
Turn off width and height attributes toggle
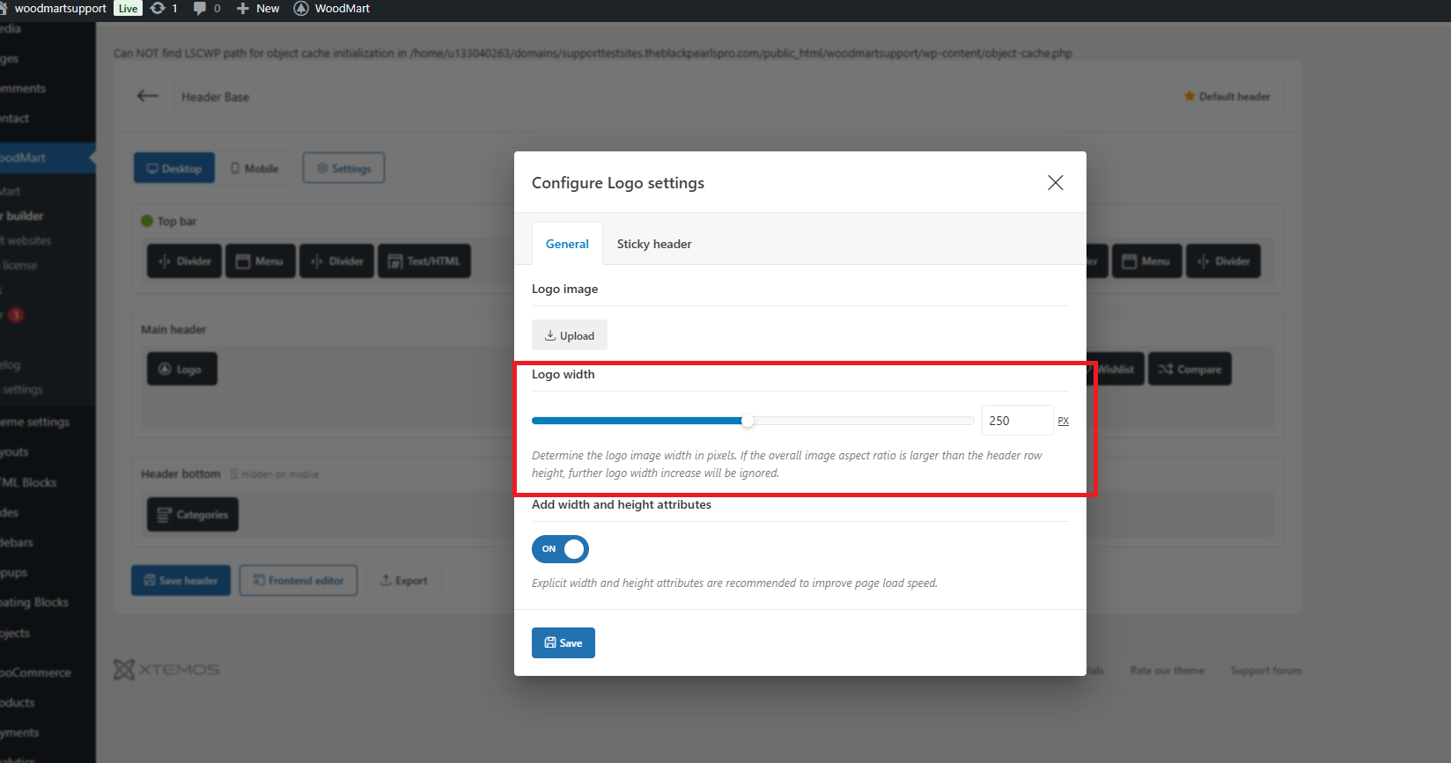[x=560, y=549]
